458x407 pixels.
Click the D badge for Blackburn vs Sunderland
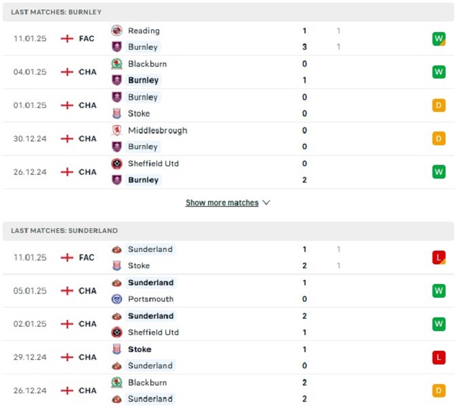pos(438,391)
